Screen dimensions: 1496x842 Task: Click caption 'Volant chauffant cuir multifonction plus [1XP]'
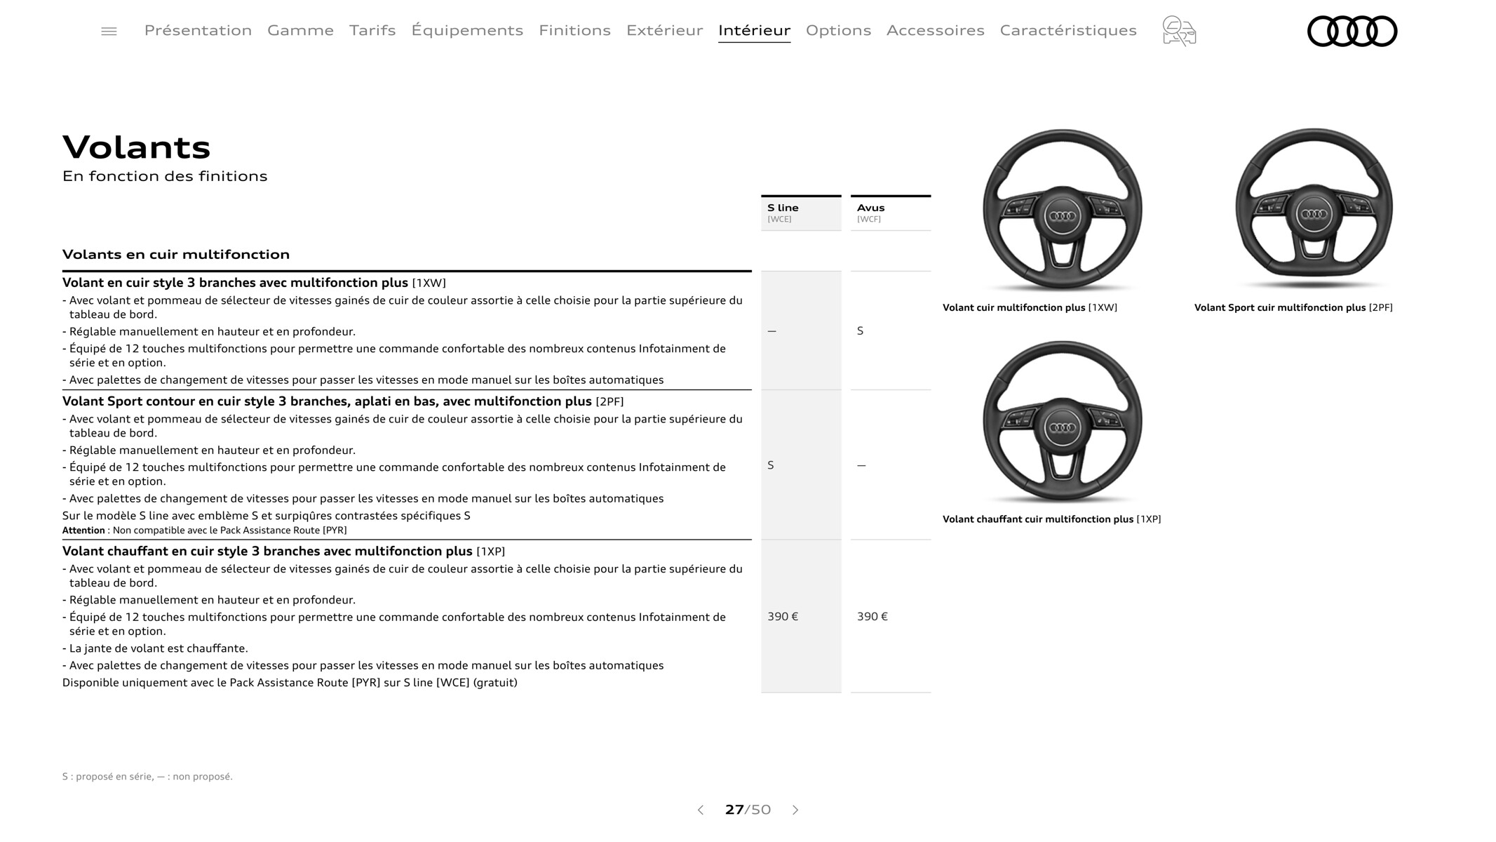pos(1051,519)
